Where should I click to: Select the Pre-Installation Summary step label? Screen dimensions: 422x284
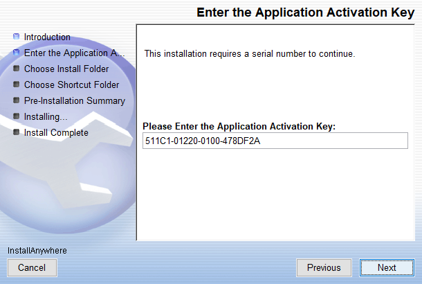pyautogui.click(x=74, y=100)
